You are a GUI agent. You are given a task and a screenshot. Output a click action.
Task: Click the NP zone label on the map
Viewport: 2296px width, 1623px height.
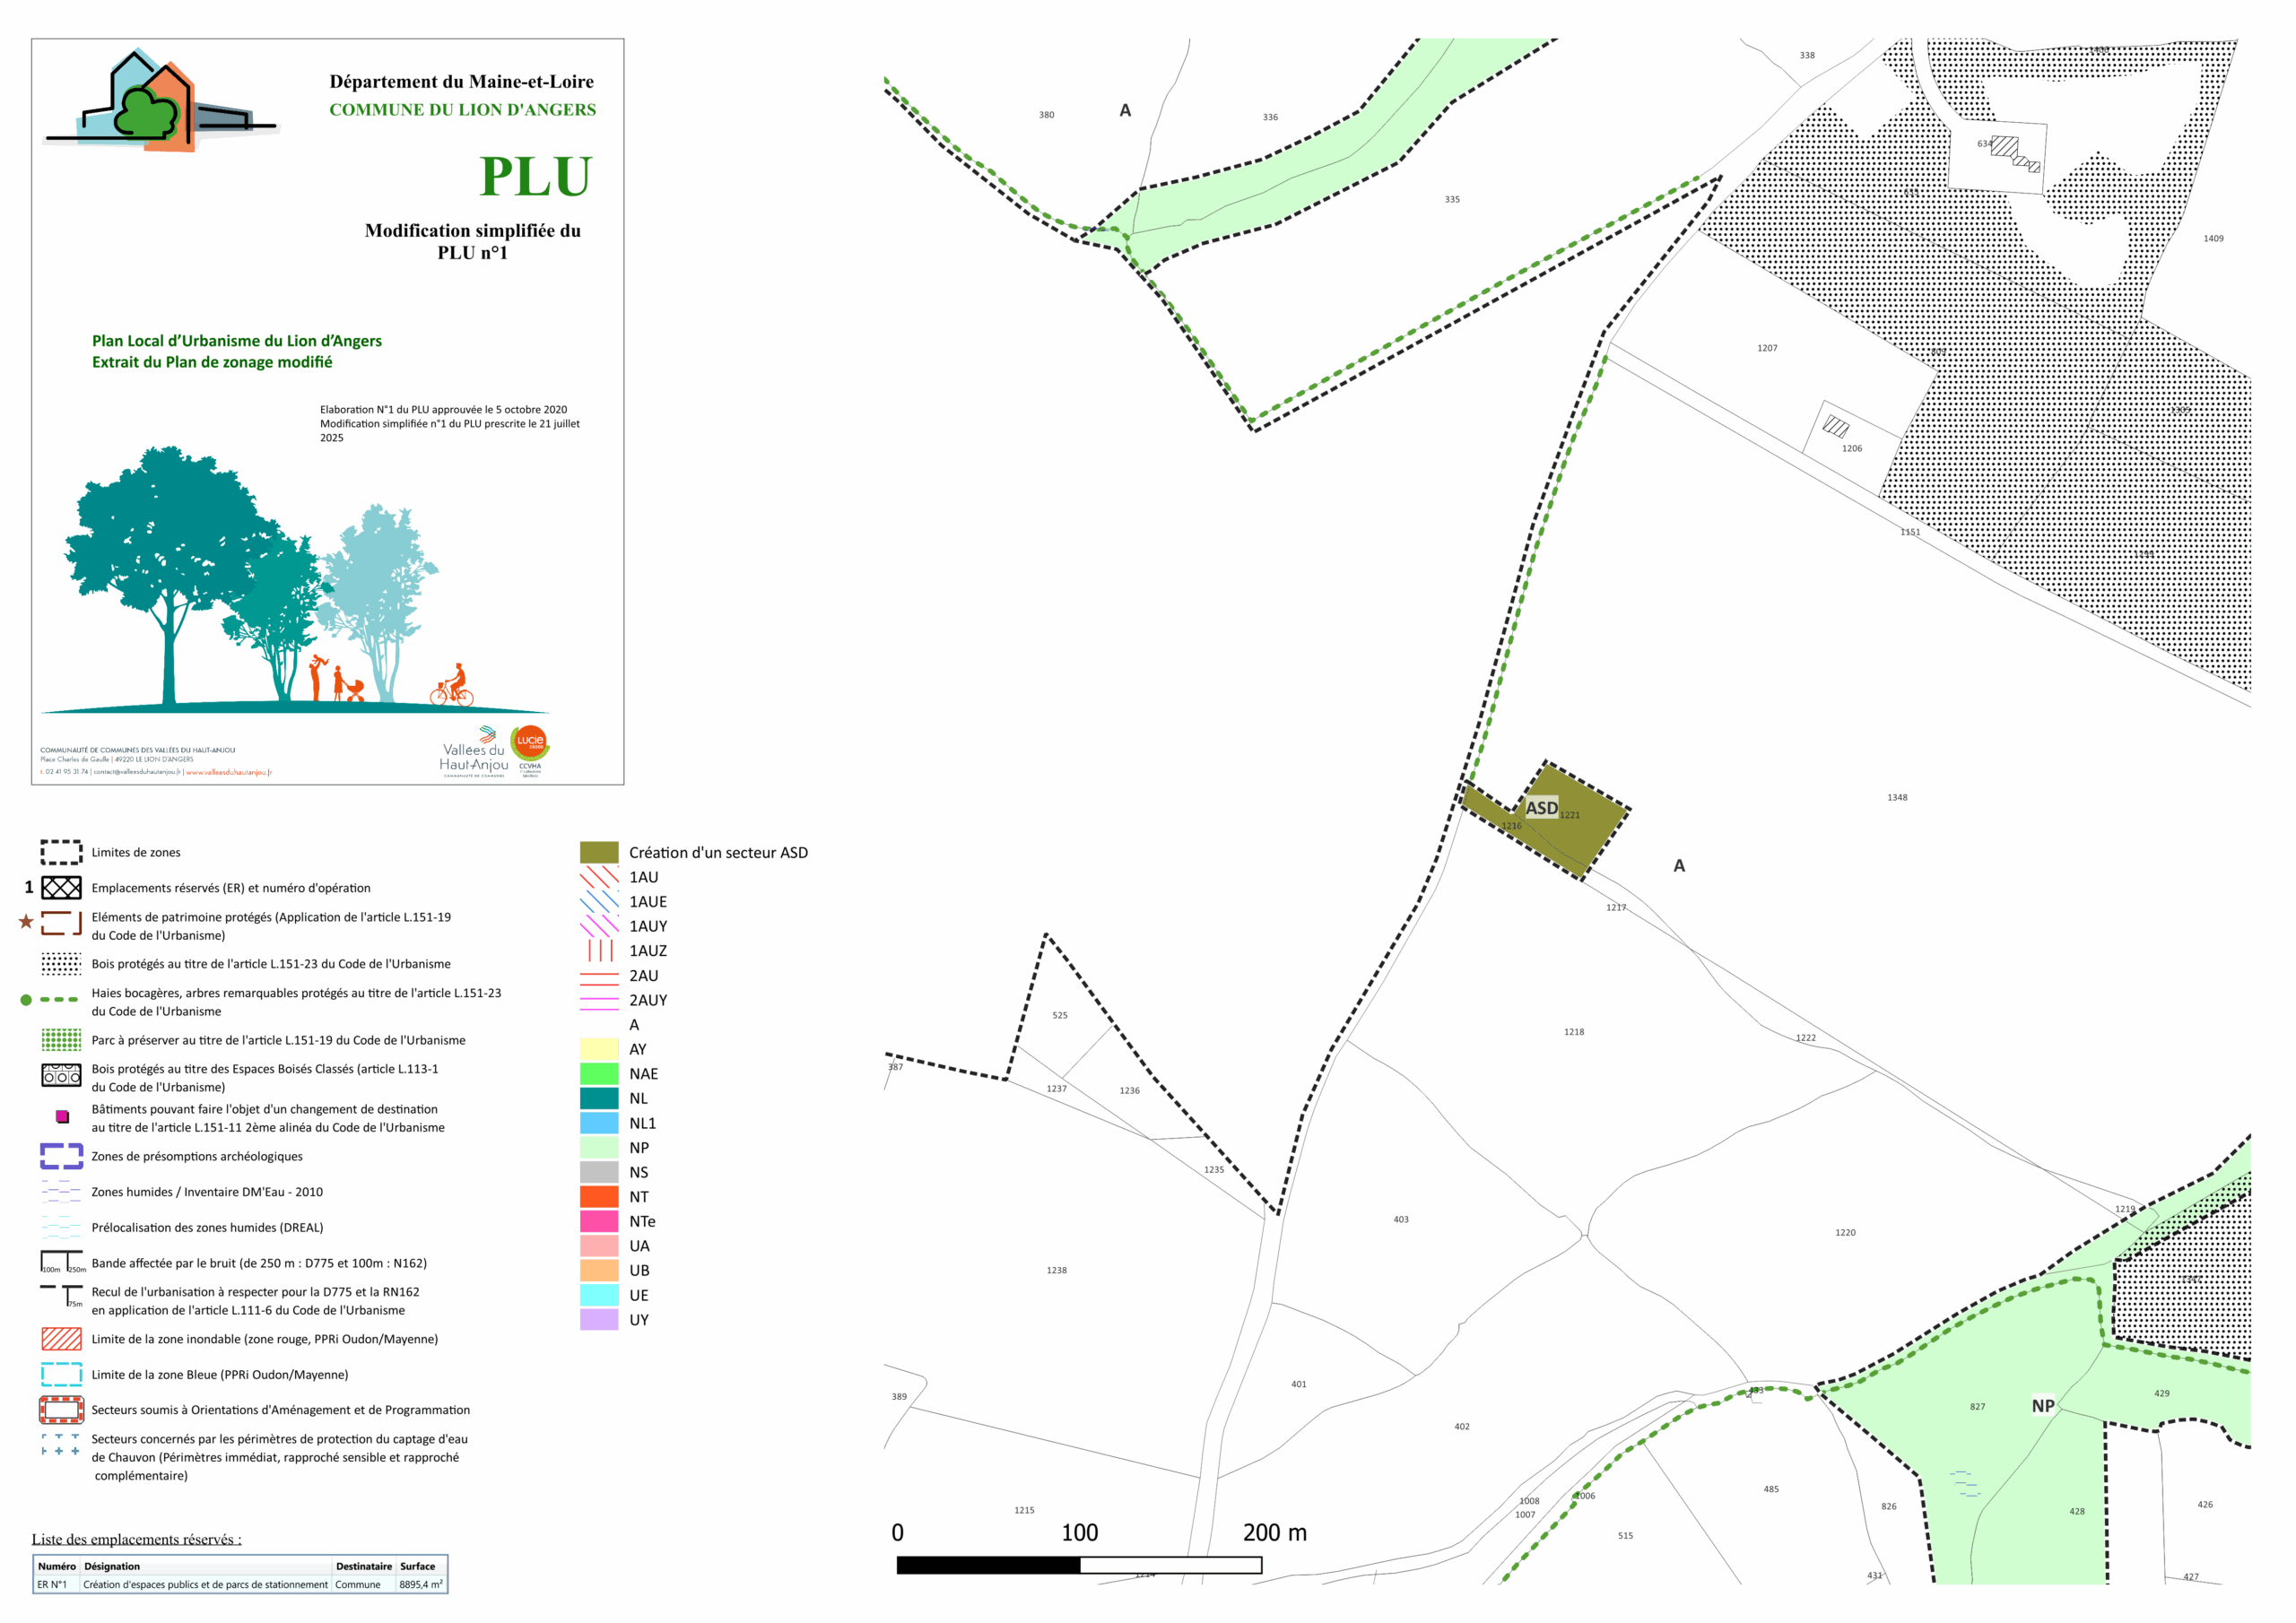pos(2042,1406)
